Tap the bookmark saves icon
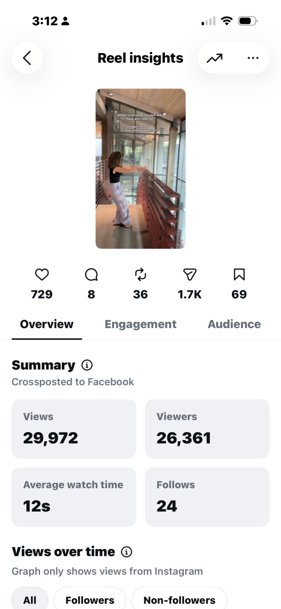Viewport: 281px width, 609px height. click(x=239, y=274)
